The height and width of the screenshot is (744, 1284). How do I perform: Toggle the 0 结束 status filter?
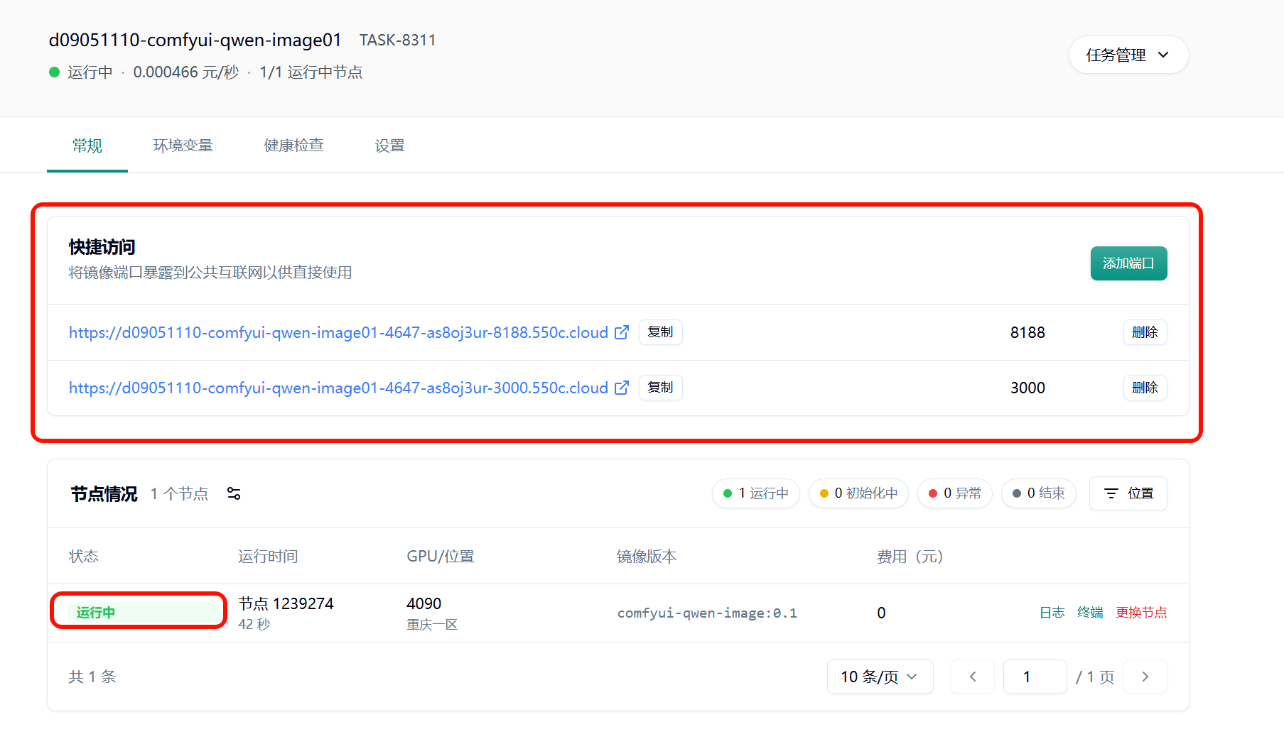[1038, 493]
